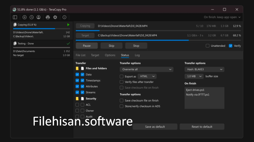
Task: Uncheck the Verify checkbox
Action: [x=231, y=46]
